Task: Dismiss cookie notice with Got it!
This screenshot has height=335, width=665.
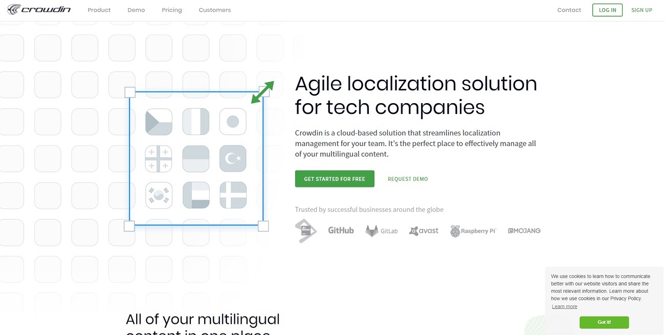Action: click(604, 322)
